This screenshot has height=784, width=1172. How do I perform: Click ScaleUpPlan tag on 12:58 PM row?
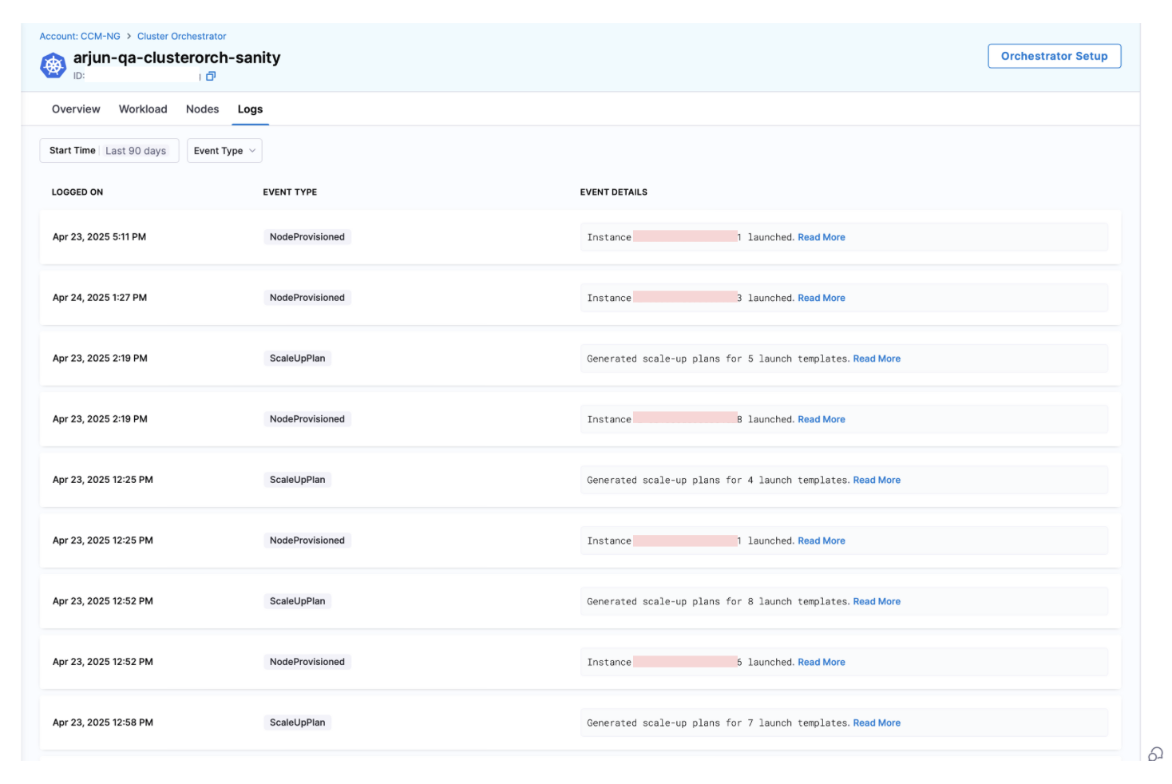point(297,723)
